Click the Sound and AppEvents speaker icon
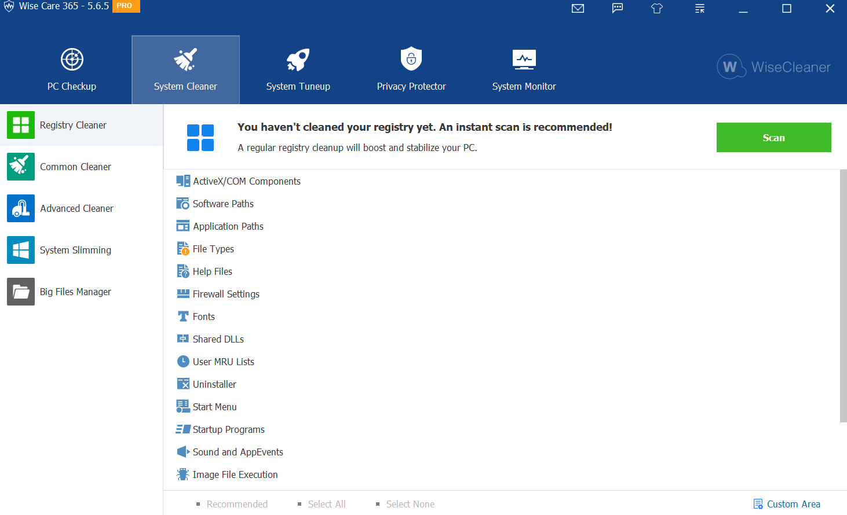 [x=183, y=452]
